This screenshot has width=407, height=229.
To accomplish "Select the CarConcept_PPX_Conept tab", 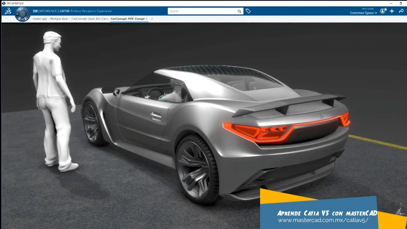I will [129, 19].
